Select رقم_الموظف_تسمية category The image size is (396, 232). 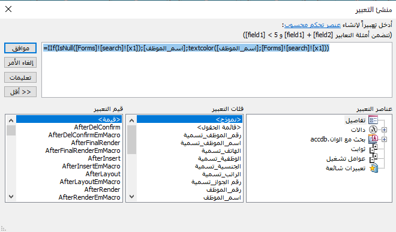click(x=190, y=135)
